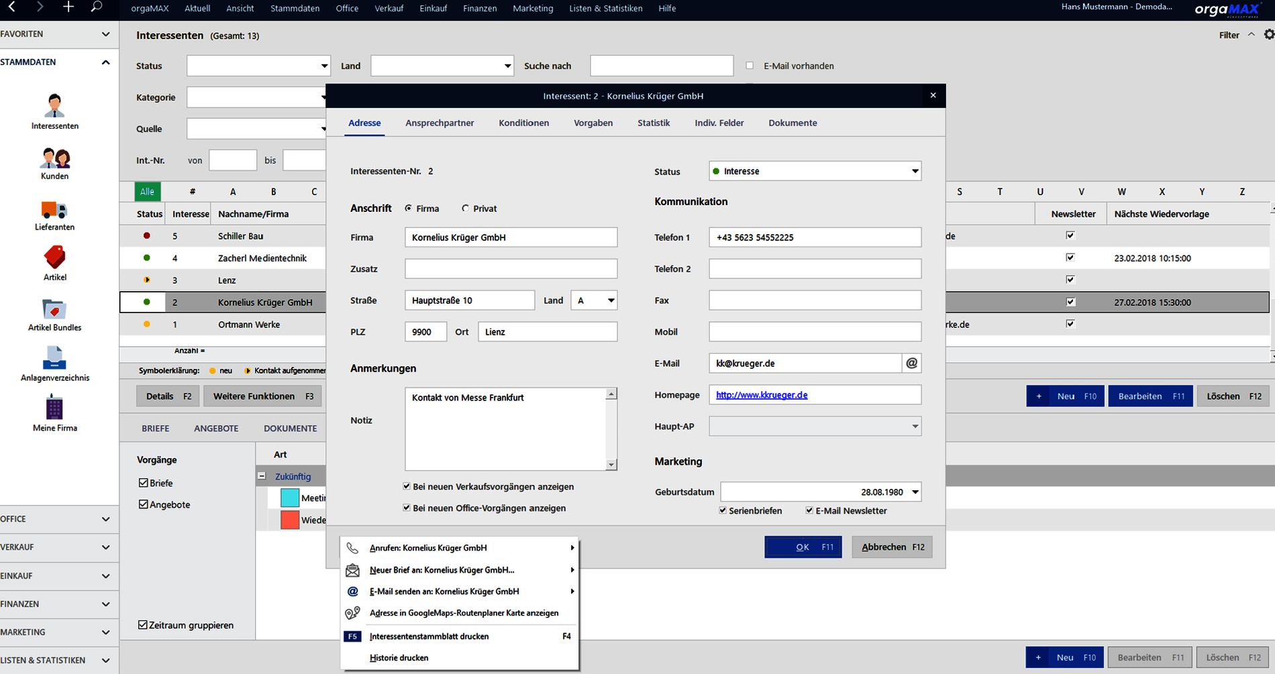Click into the Notiz text area
The width and height of the screenshot is (1275, 674).
tap(506, 429)
